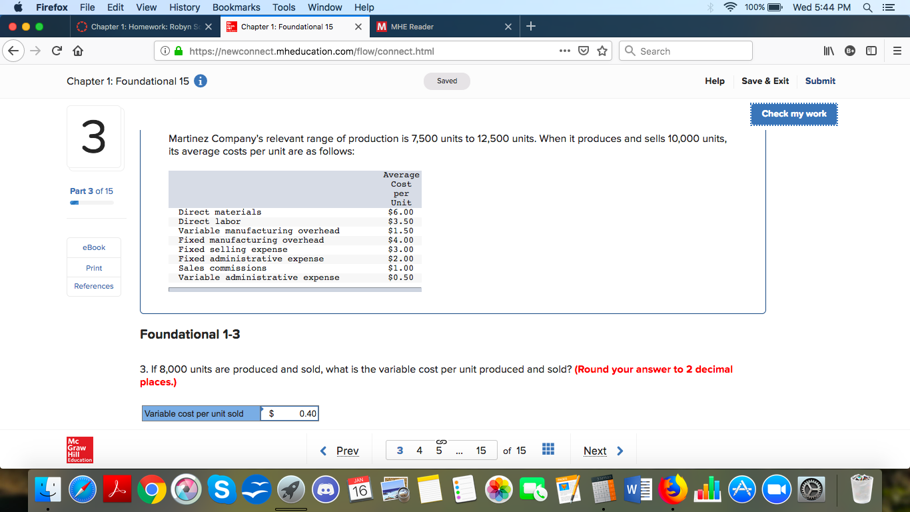Screen dimensions: 910x512
Task: Click the Variable administrative expense row
Action: click(x=295, y=277)
